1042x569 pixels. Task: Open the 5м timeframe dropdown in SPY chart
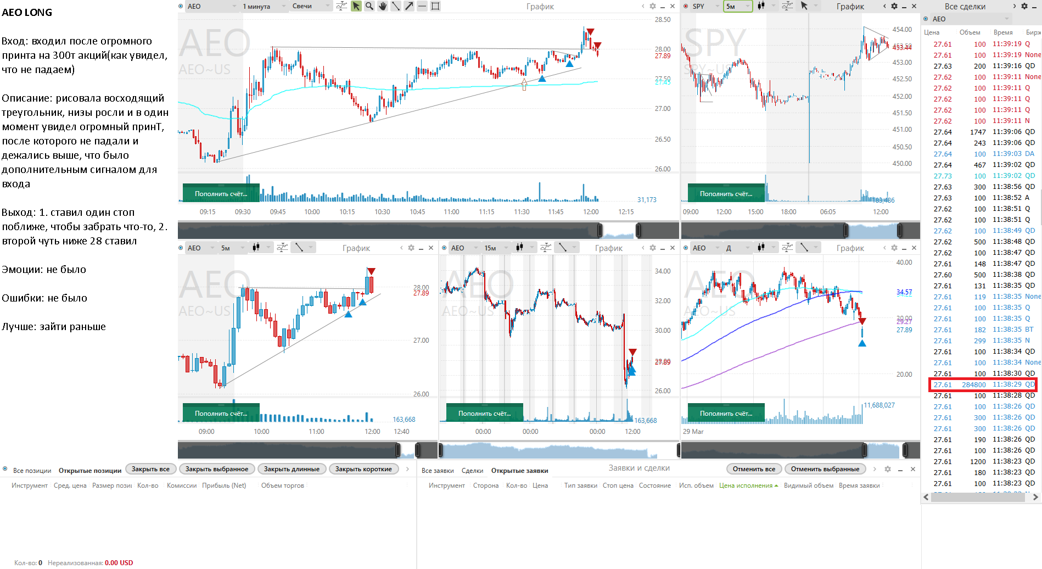737,6
